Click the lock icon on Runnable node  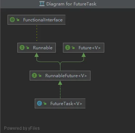click(x=28, y=47)
